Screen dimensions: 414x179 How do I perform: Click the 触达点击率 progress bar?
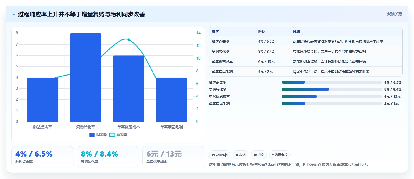332,82
